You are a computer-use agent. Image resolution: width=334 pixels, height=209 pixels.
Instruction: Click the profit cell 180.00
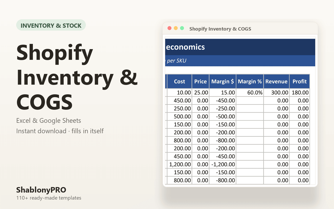pyautogui.click(x=300, y=92)
